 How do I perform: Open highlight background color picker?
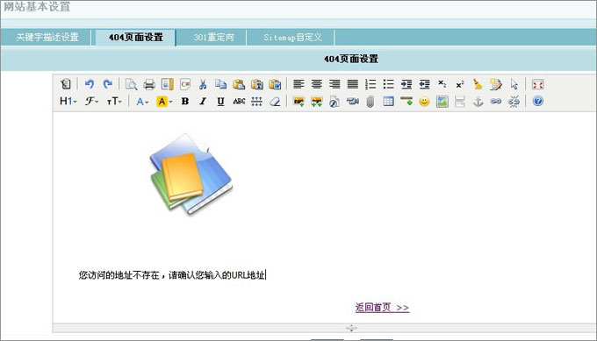(164, 102)
